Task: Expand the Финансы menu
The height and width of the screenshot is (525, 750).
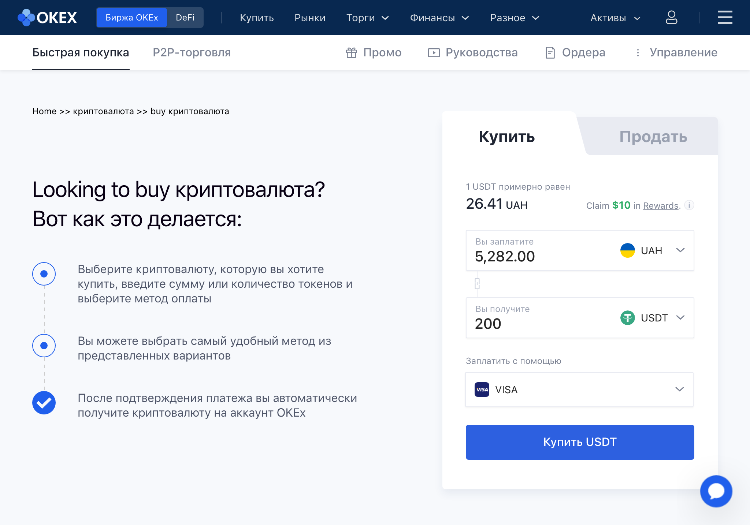Action: [x=439, y=18]
